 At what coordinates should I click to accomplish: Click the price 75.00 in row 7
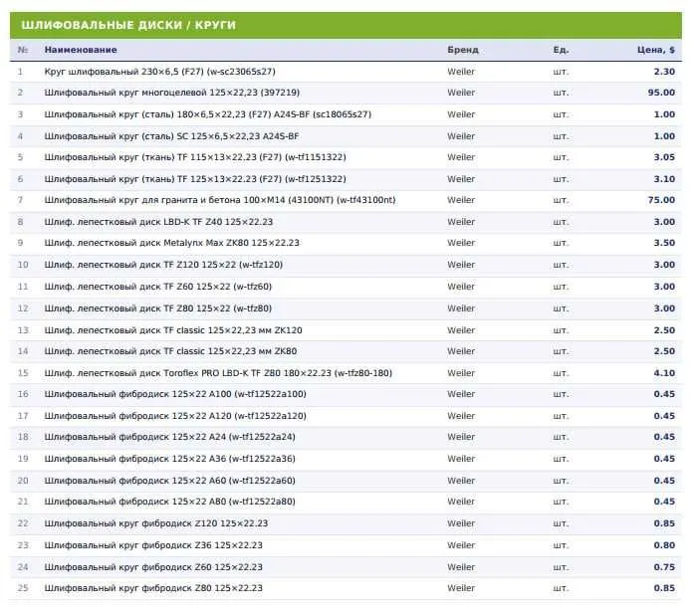(x=661, y=200)
